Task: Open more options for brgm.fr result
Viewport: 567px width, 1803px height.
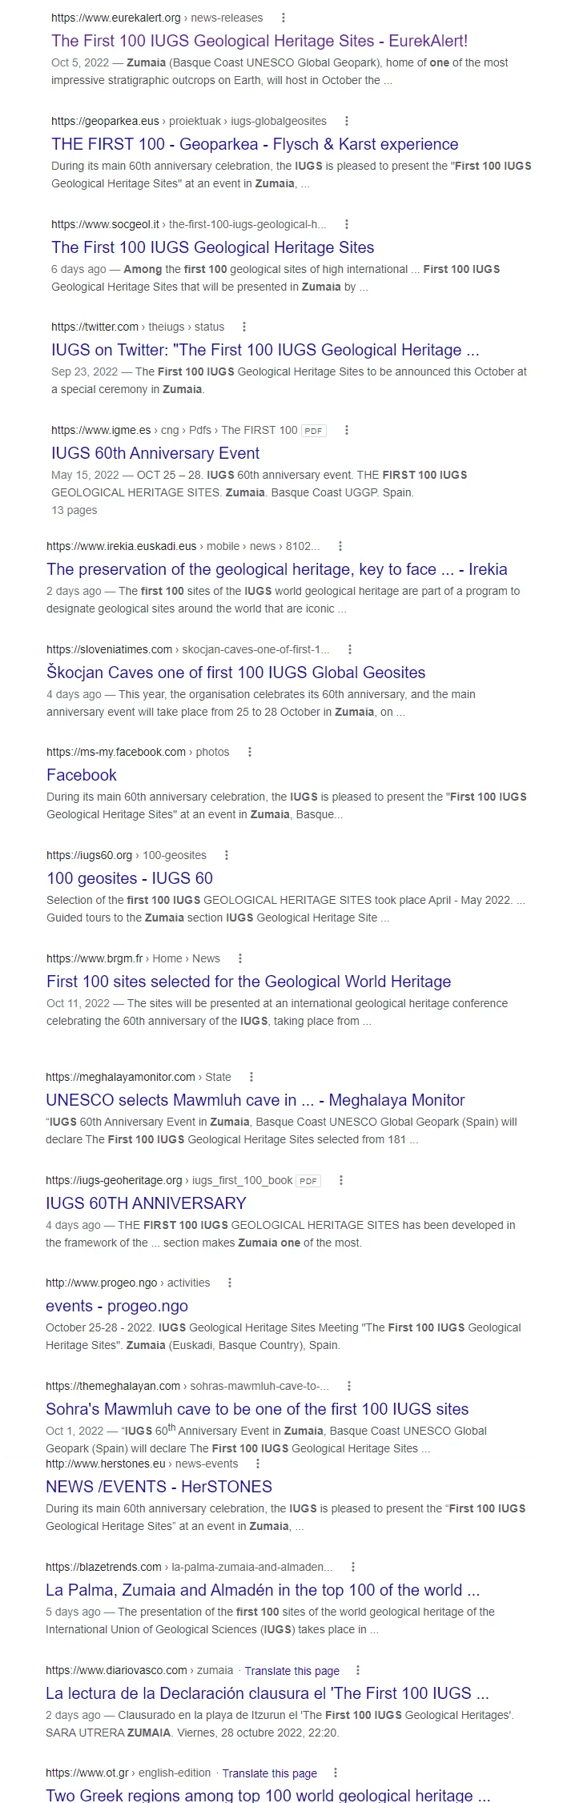Action: click(x=240, y=958)
